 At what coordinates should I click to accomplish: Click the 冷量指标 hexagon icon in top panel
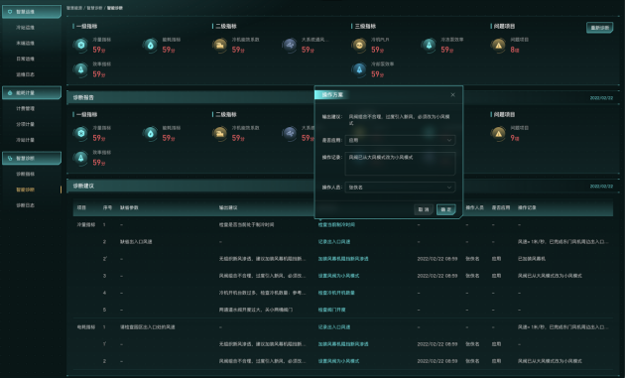click(x=81, y=45)
